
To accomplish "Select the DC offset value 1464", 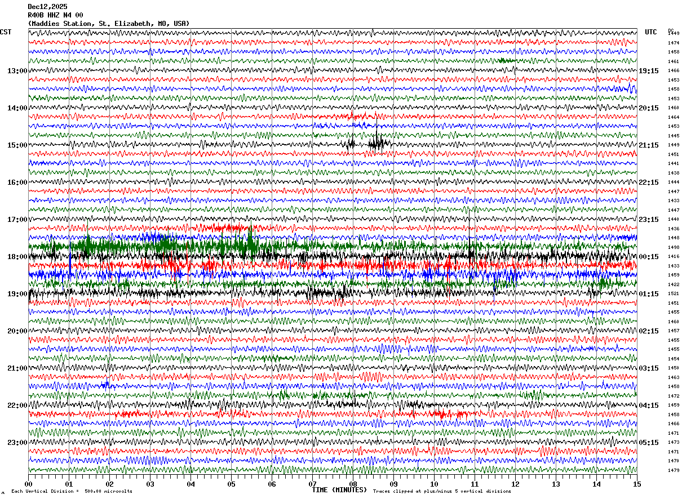I will pos(674,117).
